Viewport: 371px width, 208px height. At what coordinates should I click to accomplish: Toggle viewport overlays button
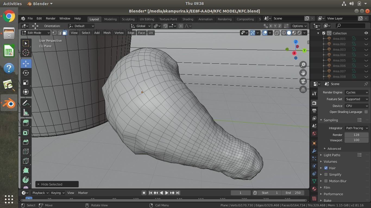[265, 33]
